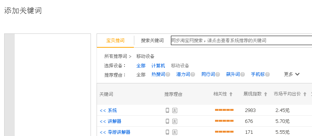
Task: Switch to 搜索关键词 tab
Action: tap(152, 41)
